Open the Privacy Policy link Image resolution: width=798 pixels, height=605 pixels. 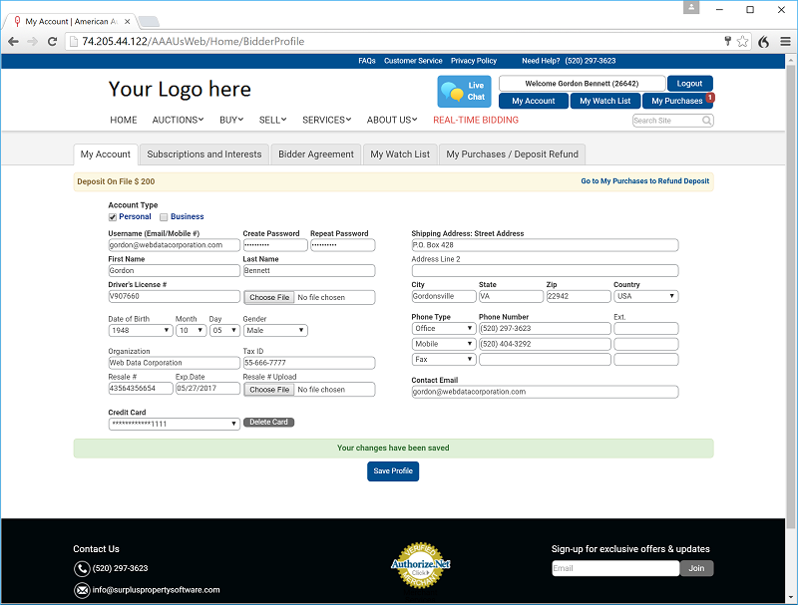473,61
